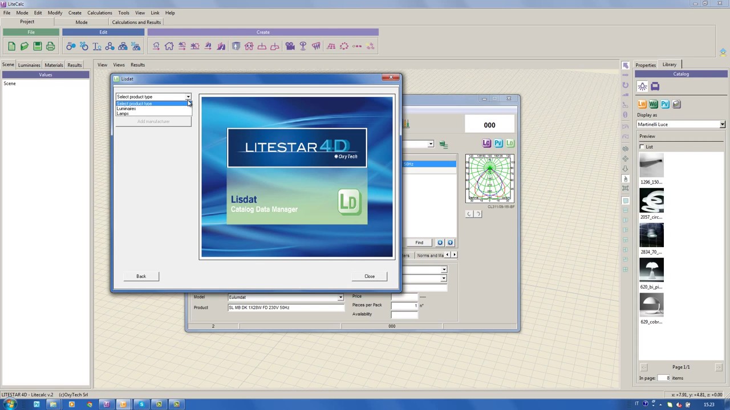Click the right tab-scroll arrow by Norms tab
This screenshot has width=730, height=410.
pos(454,255)
